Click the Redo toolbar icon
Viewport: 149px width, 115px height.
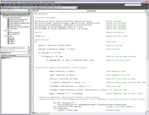click(x=27, y=8)
